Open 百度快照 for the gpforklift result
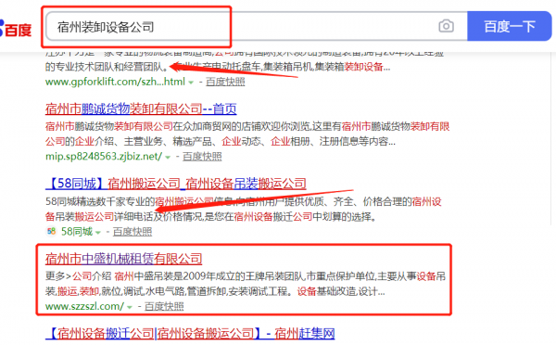Screen dimensions: 556x345 coord(225,82)
